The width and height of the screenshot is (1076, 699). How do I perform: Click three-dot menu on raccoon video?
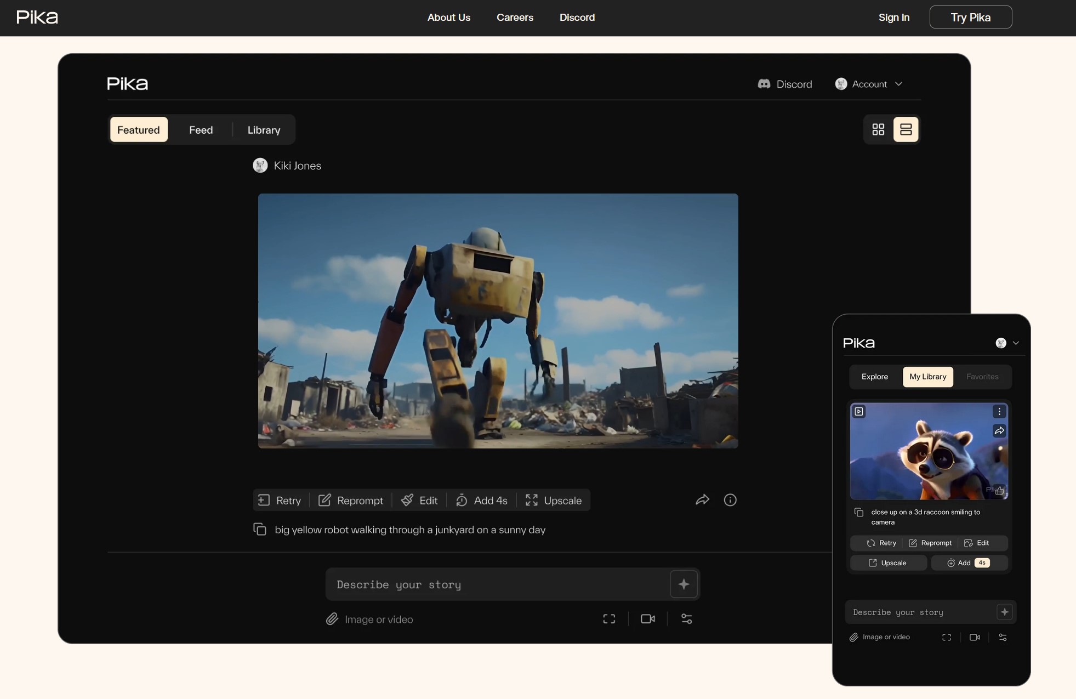coord(999,412)
